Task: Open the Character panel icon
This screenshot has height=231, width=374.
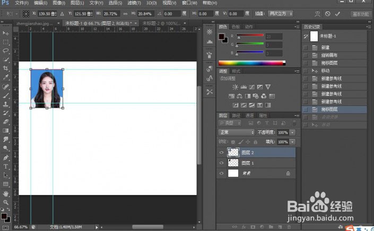Action: pos(210,78)
